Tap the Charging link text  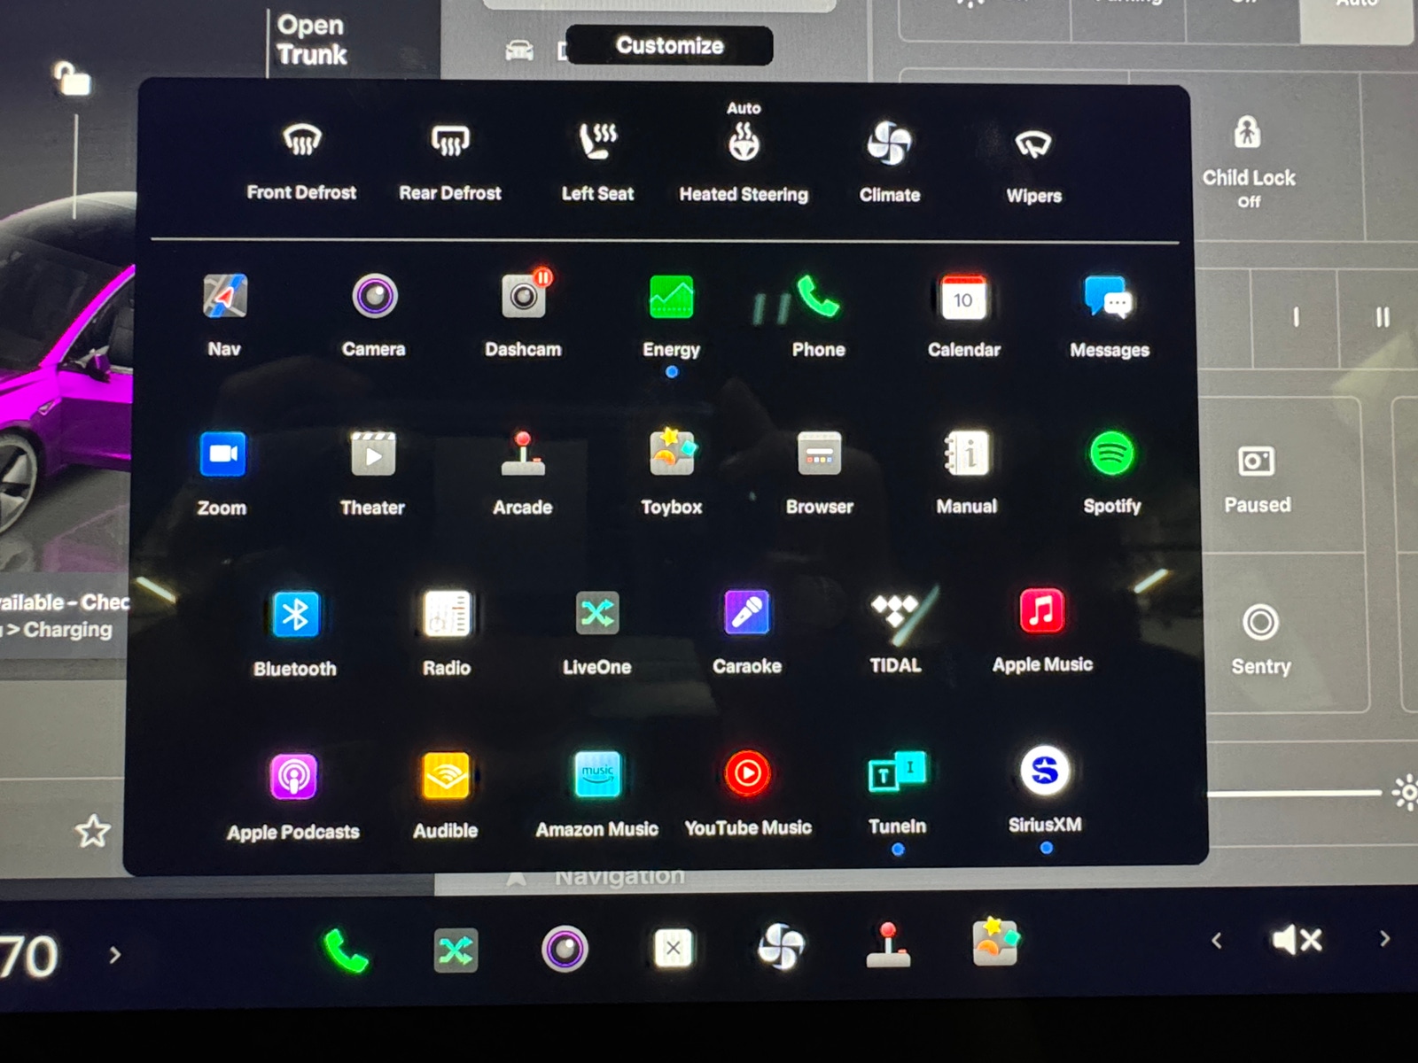[x=67, y=630]
